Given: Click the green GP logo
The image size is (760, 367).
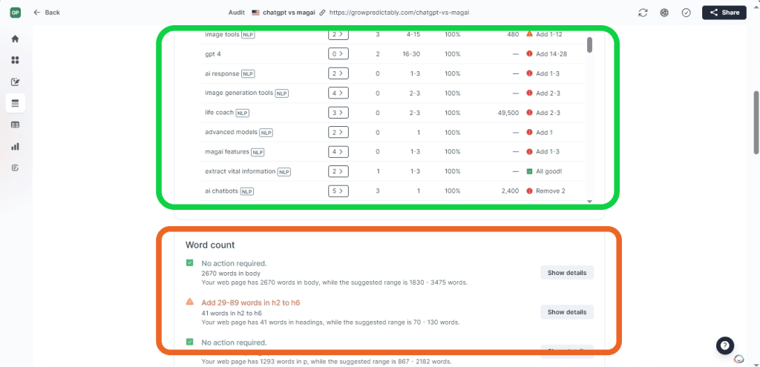Looking at the screenshot, I should tap(15, 13).
